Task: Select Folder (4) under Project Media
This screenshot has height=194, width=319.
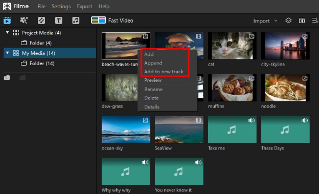Action: click(x=40, y=43)
